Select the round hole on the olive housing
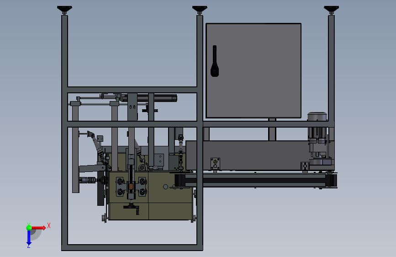The height and width of the screenshot is (257, 396). point(165,187)
